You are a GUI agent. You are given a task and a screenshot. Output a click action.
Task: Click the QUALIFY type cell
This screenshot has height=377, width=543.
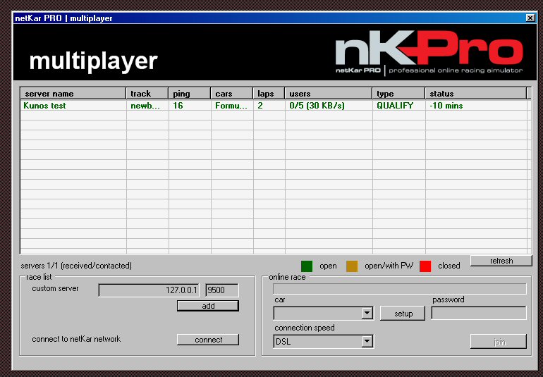[x=395, y=106]
